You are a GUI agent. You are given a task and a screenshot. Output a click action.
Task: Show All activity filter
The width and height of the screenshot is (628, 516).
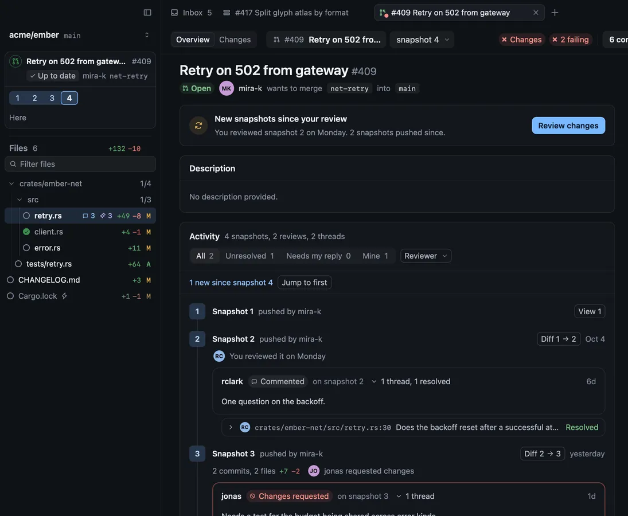(205, 256)
